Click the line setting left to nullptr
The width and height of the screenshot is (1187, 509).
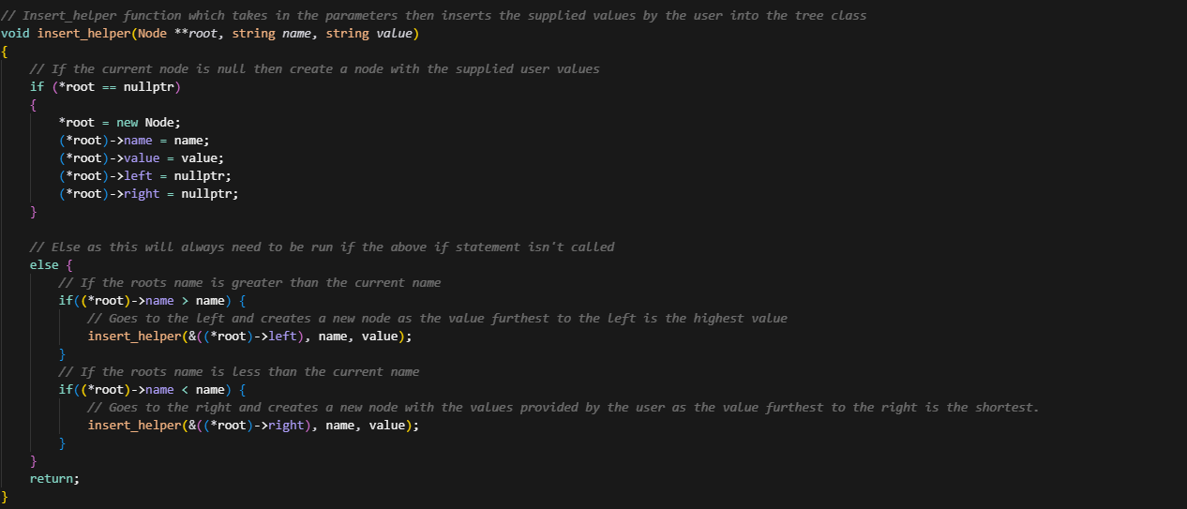(x=143, y=176)
